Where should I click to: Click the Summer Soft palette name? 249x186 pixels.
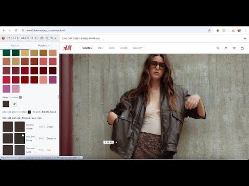pos(31,150)
